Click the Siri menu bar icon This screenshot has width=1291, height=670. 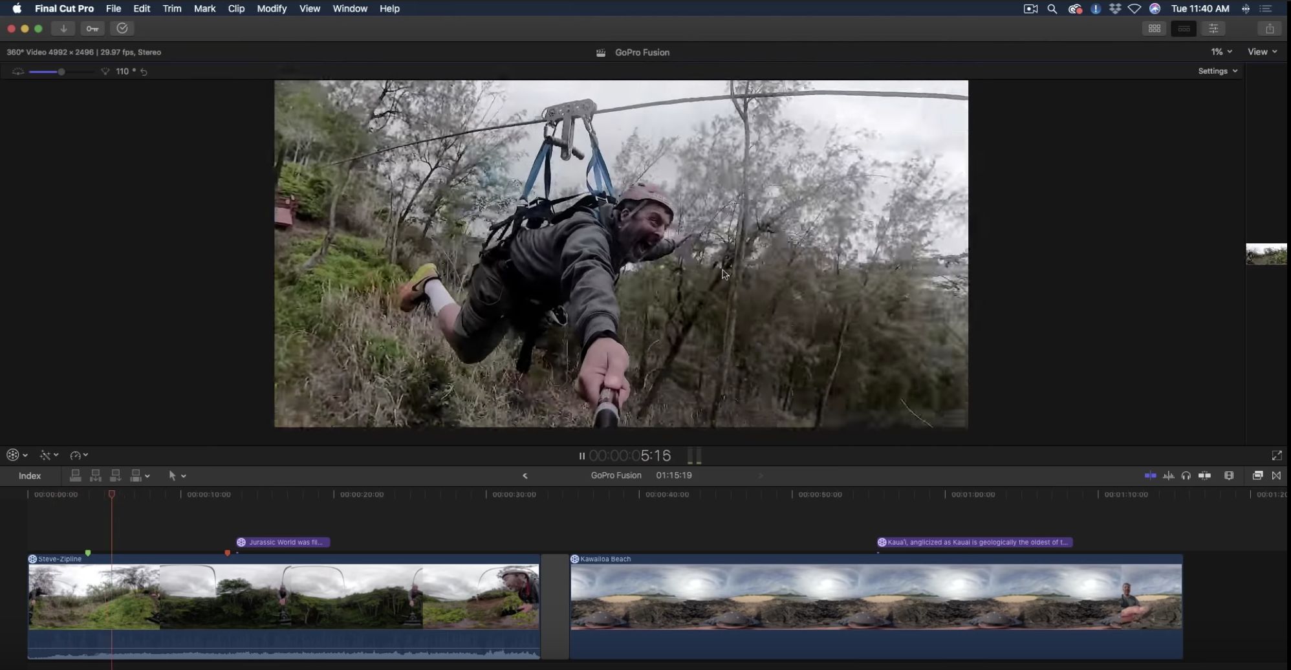coord(1155,9)
